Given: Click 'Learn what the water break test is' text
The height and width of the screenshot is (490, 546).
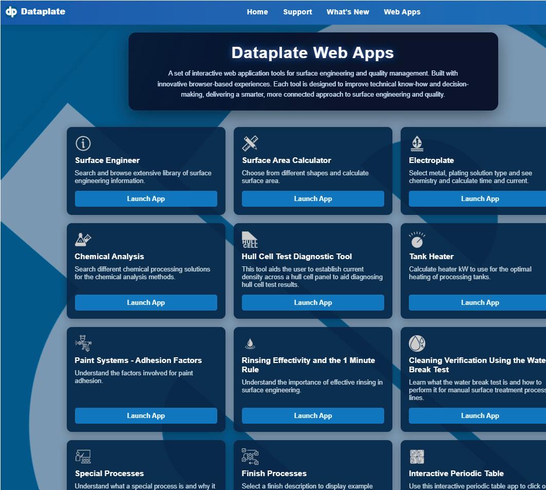Looking at the screenshot, I should [x=477, y=390].
